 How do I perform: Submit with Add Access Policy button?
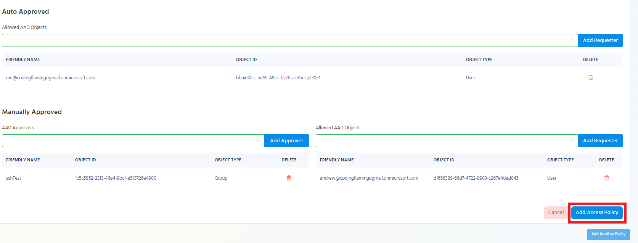pos(597,212)
